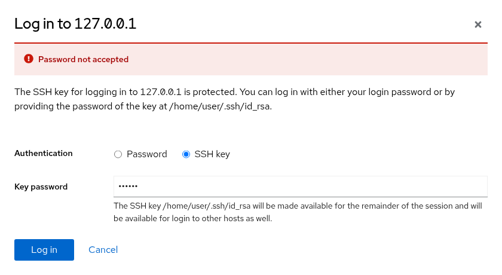Viewport: 502px width, 275px height.
Task: Click the red exclamation error icon
Action: [x=29, y=59]
